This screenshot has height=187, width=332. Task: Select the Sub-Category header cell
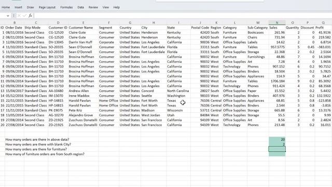[x=258, y=28]
